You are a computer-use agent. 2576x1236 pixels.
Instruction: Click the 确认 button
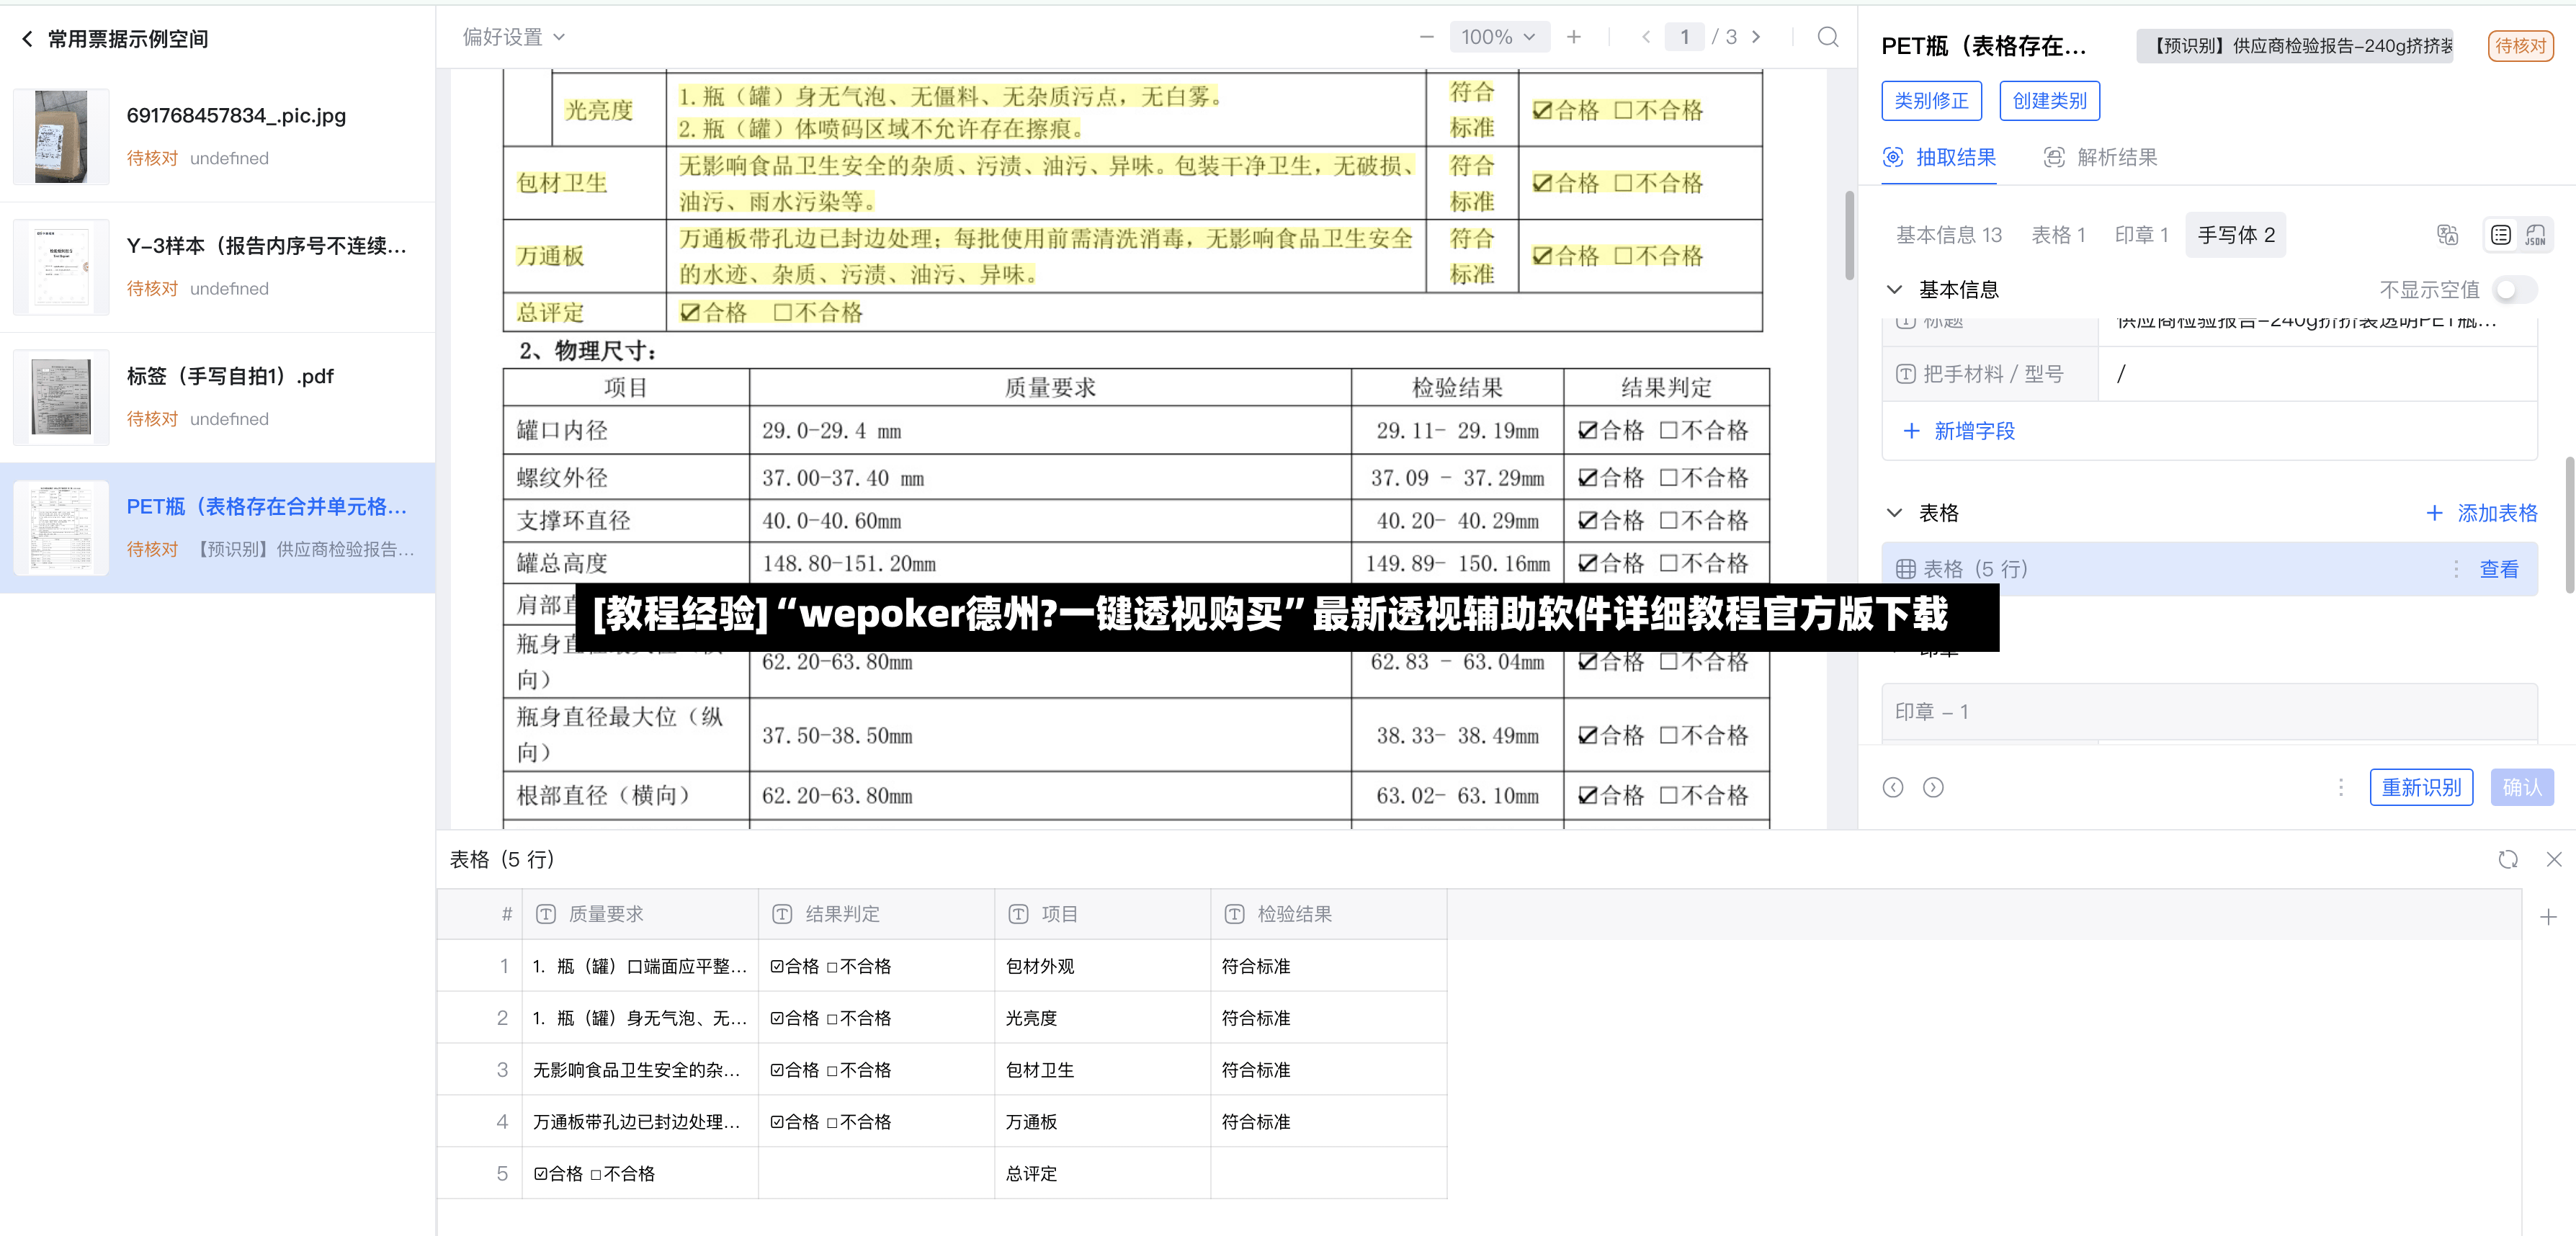tap(2522, 787)
